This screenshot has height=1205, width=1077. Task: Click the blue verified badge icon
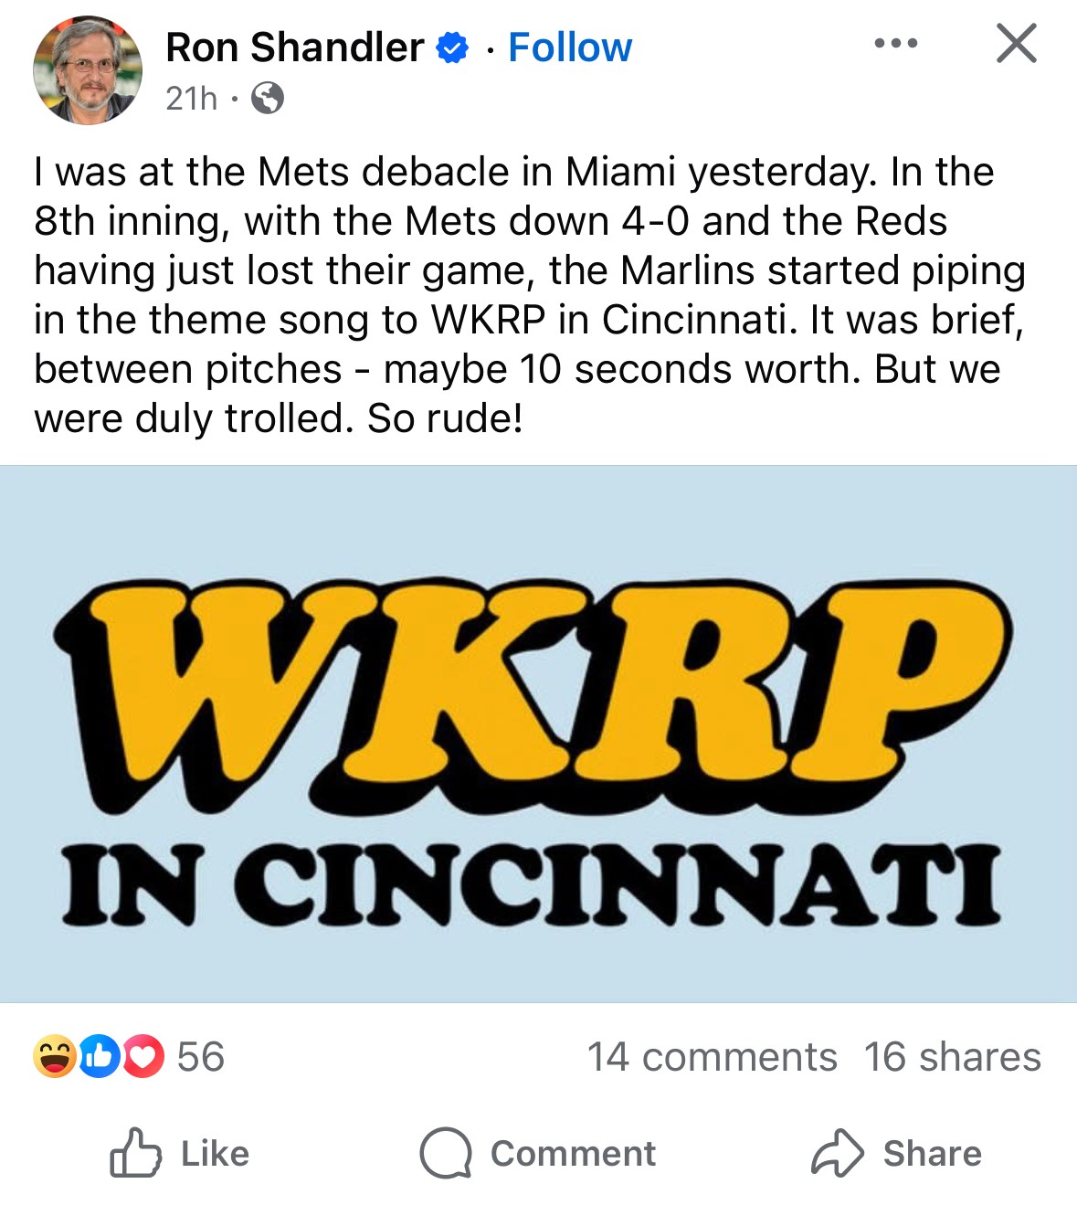453,48
